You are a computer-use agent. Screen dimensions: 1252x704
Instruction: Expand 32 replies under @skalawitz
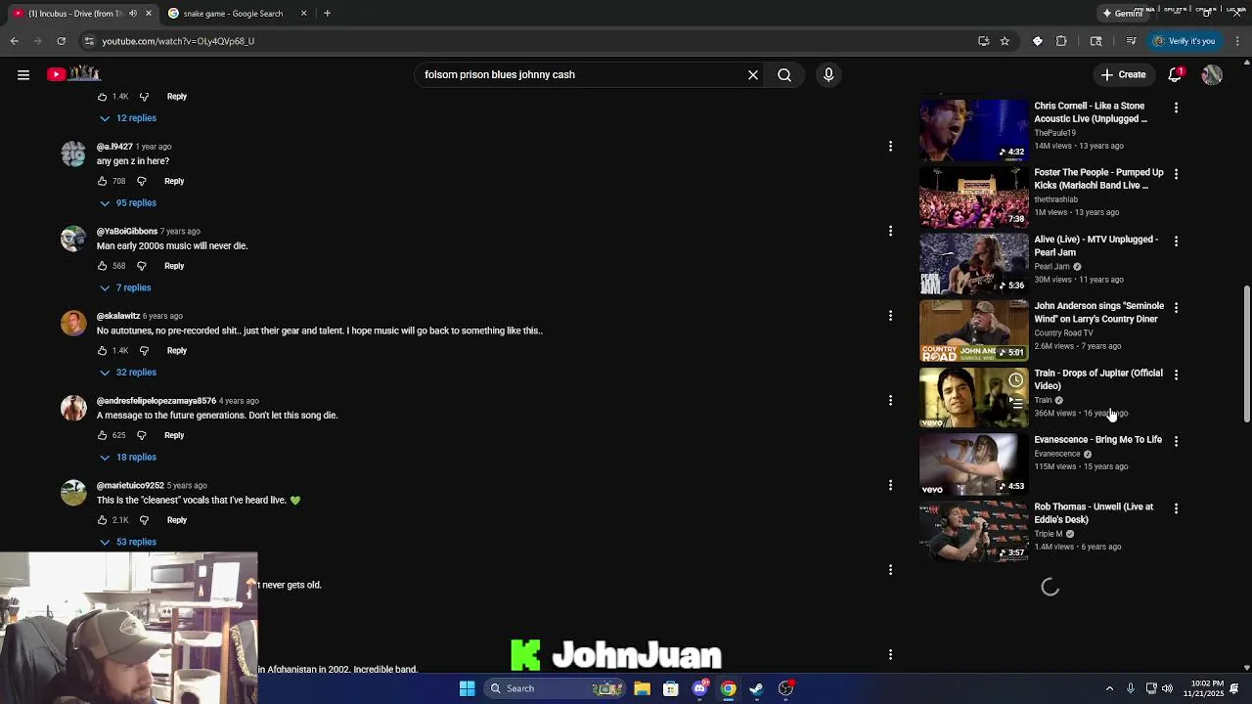127,373
